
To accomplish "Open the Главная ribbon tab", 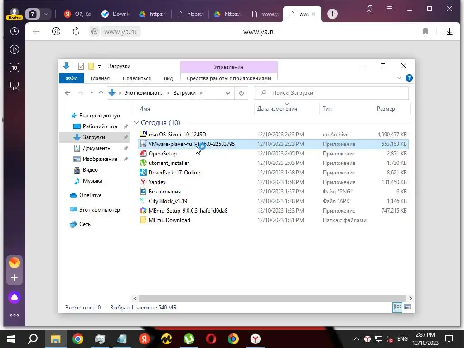I will pos(100,78).
